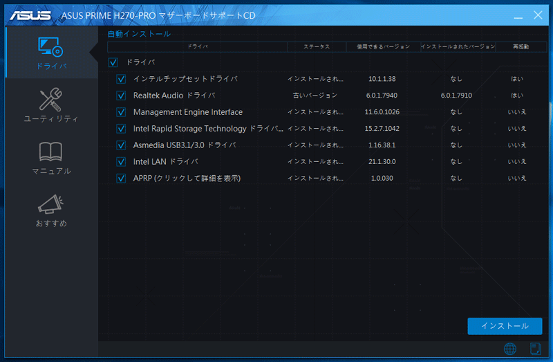553x362 pixels.
Task: Click version 1.0.030 cell
Action: (382, 179)
